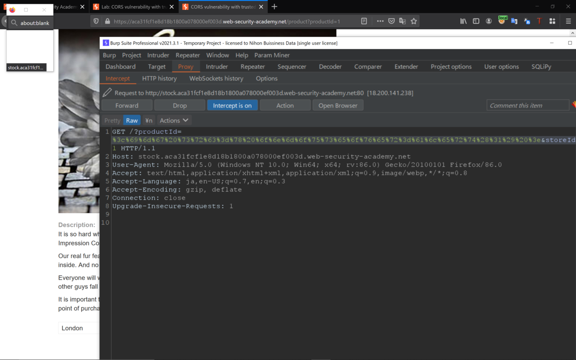Image resolution: width=576 pixels, height=360 pixels.
Task: Open Firefox reader view icon in address bar
Action: tap(364, 21)
